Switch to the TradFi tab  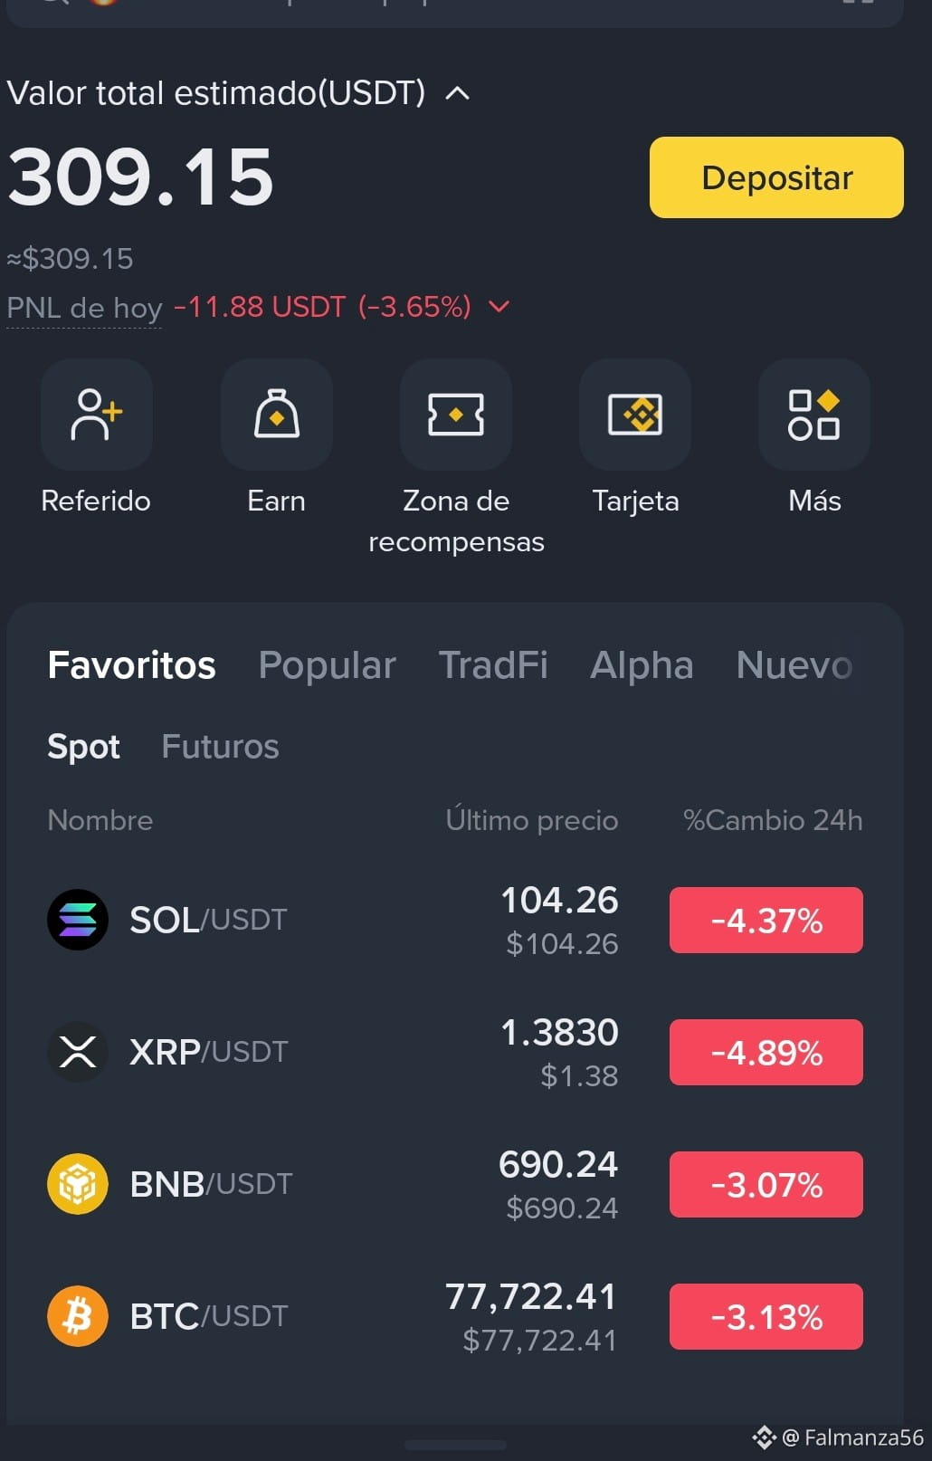tap(493, 665)
